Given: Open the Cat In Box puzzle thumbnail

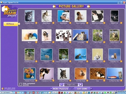Looking at the screenshot, I should click(80, 35).
